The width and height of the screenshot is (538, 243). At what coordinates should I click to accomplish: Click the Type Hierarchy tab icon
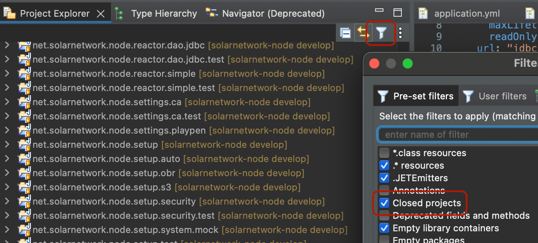118,13
